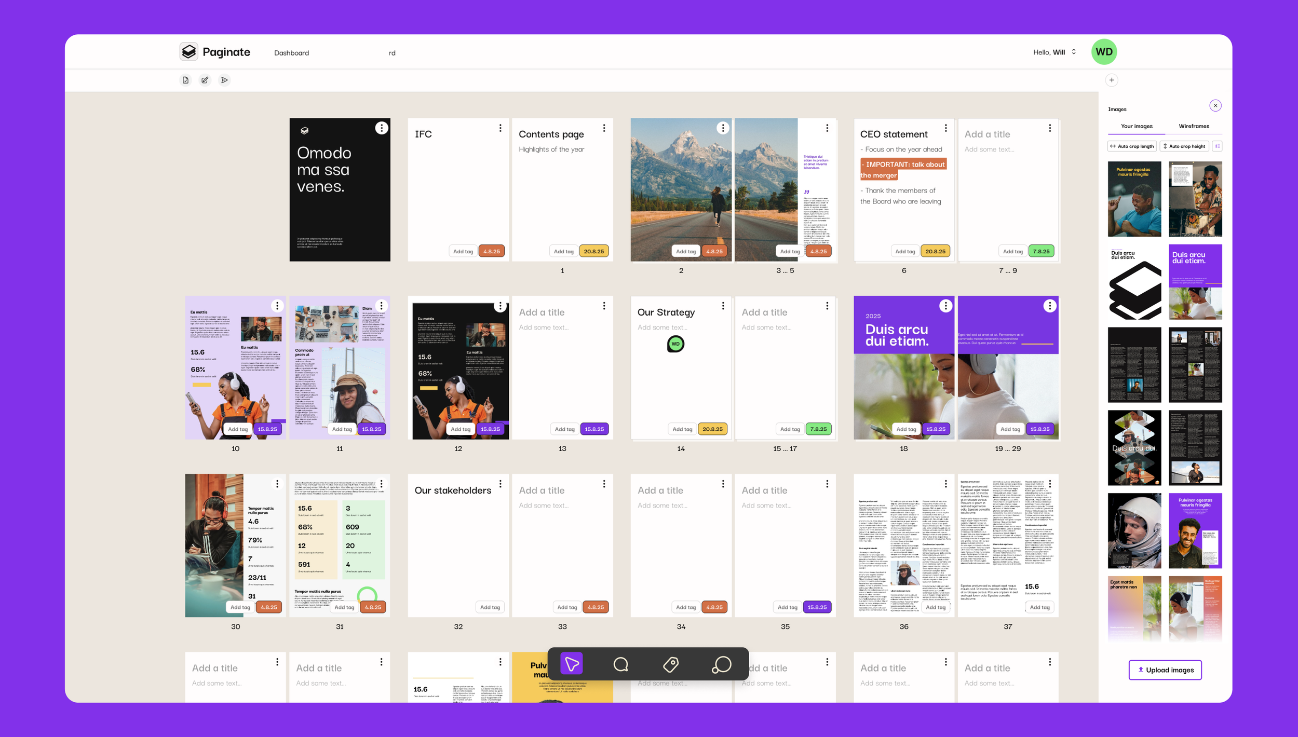Click the send arrow icon in the top toolbar

pos(224,80)
